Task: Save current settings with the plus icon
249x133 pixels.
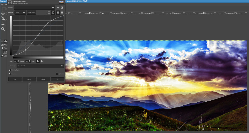Action: tap(58, 8)
